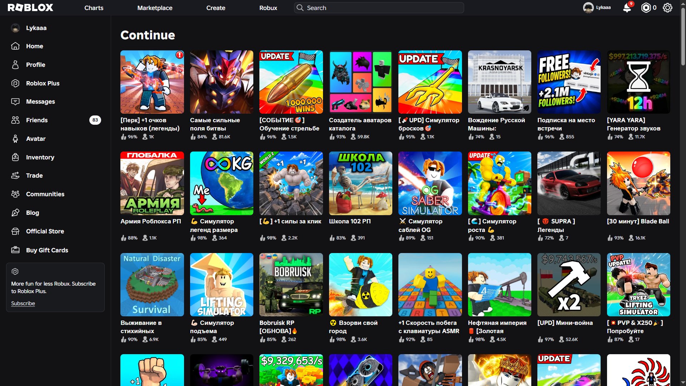The image size is (686, 386).
Task: Click the Trade icon in the sidebar
Action: (15, 175)
